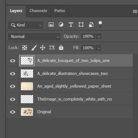138x138 pixels.
Task: Open the Kind filter type dropdown
Action: click(25, 25)
